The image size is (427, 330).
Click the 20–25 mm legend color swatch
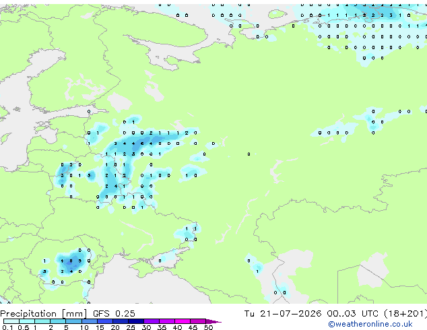(x=121, y=321)
